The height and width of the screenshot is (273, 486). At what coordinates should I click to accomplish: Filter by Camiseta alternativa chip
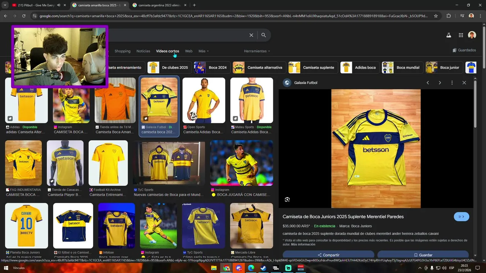click(259, 67)
